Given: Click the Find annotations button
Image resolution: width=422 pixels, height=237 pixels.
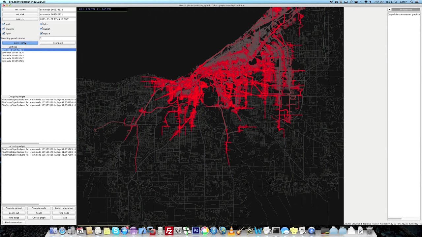Looking at the screenshot, I should tap(14, 223).
